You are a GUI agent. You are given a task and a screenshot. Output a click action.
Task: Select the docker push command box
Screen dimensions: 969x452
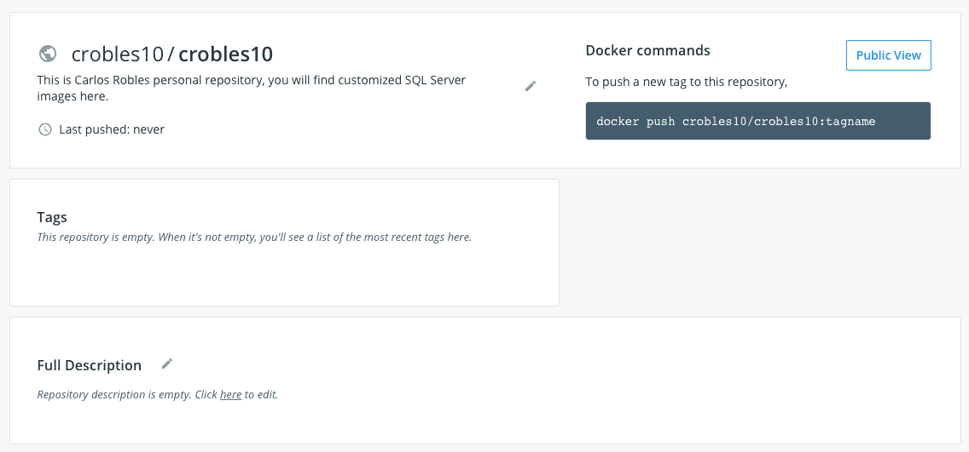click(x=757, y=121)
